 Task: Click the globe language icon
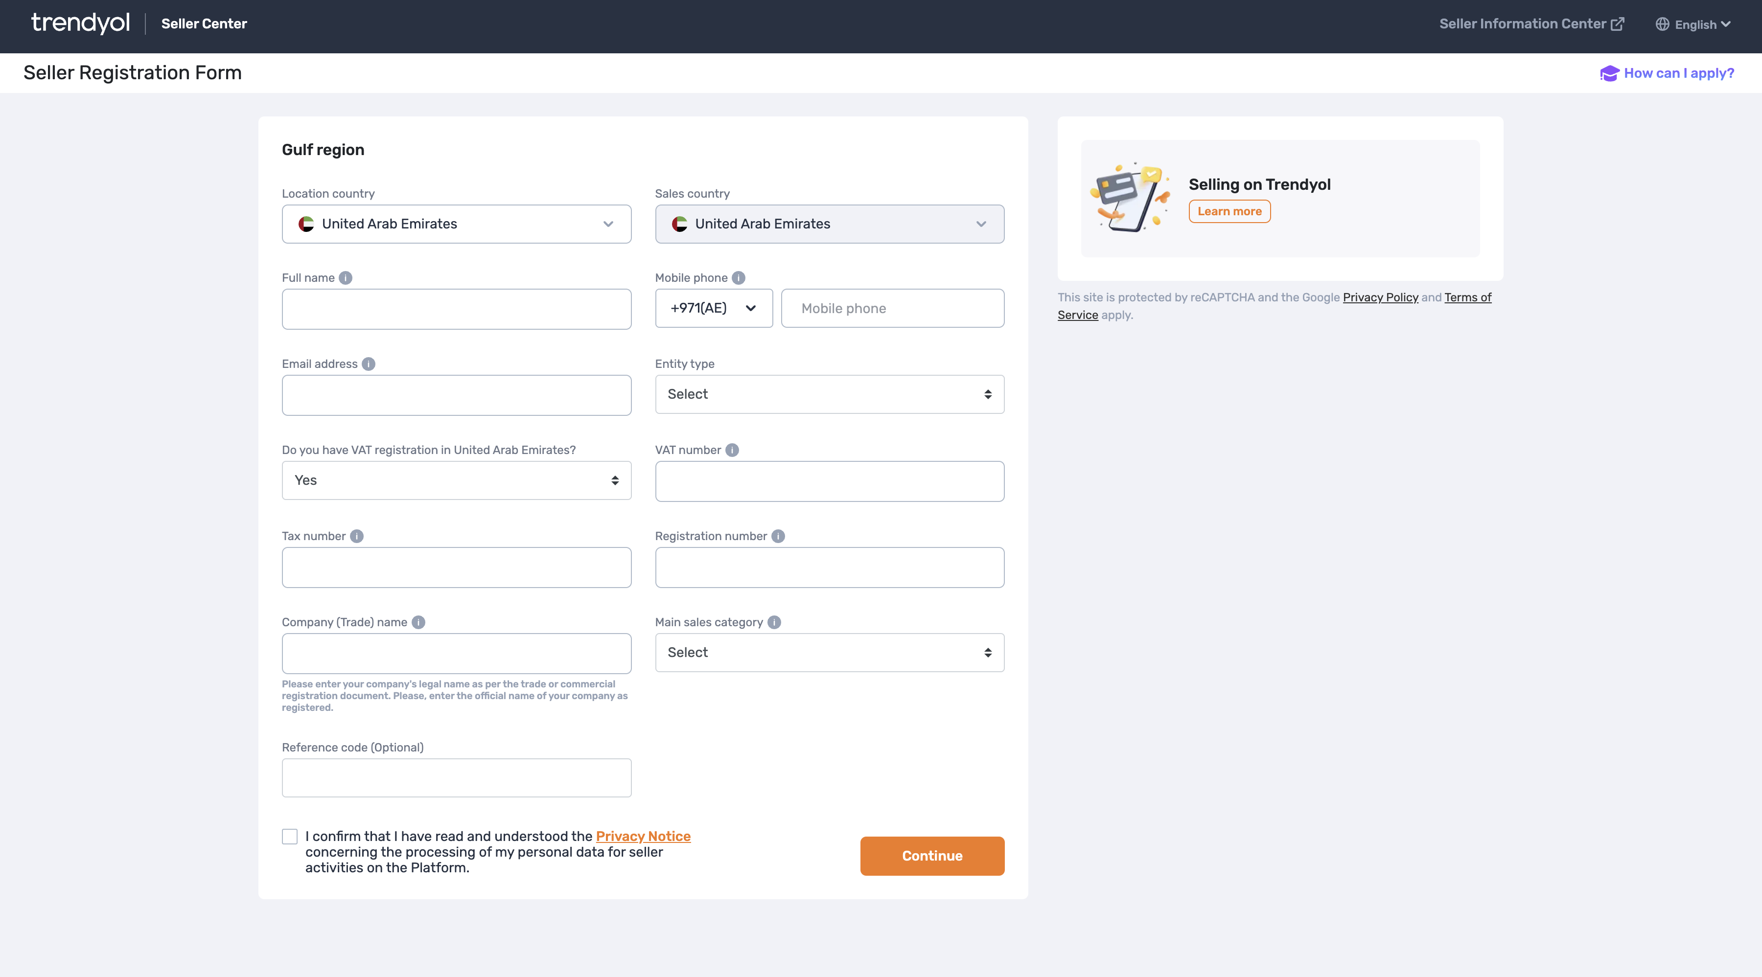1662,24
